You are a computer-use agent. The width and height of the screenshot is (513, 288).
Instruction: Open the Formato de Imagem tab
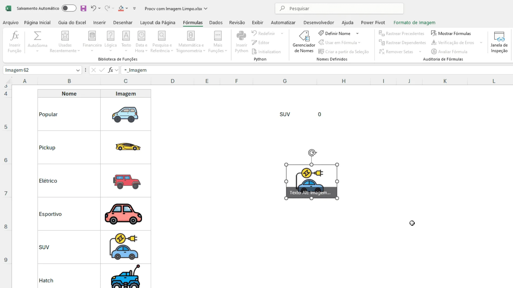point(414,23)
